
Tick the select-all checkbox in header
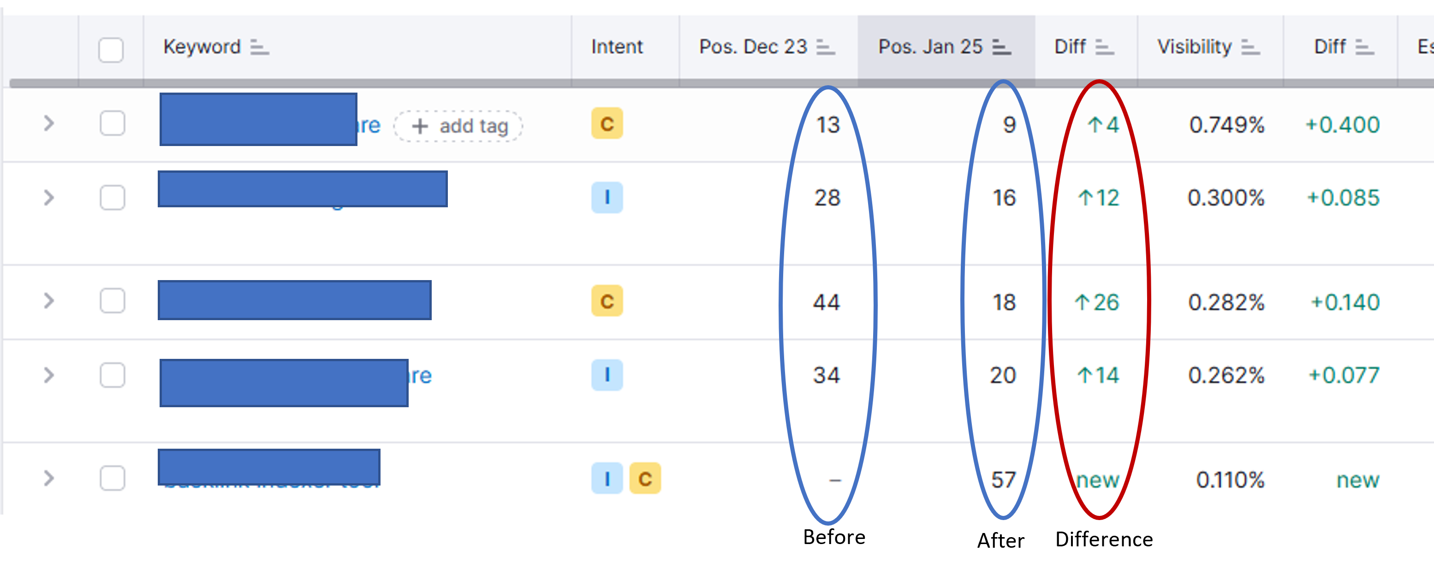111,49
